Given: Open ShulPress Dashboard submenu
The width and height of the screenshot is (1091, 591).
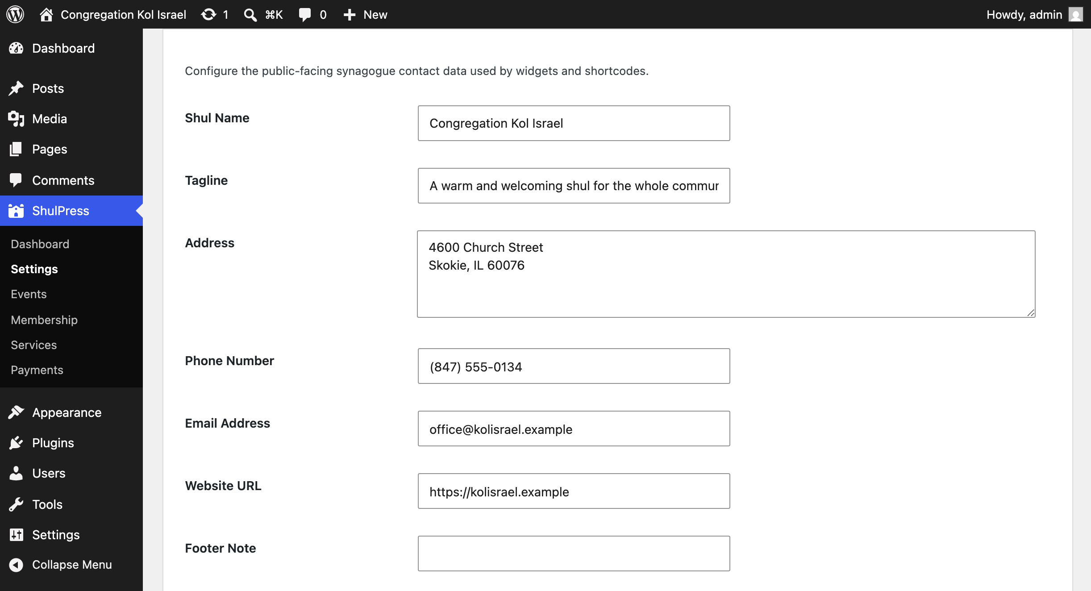Looking at the screenshot, I should coord(40,244).
